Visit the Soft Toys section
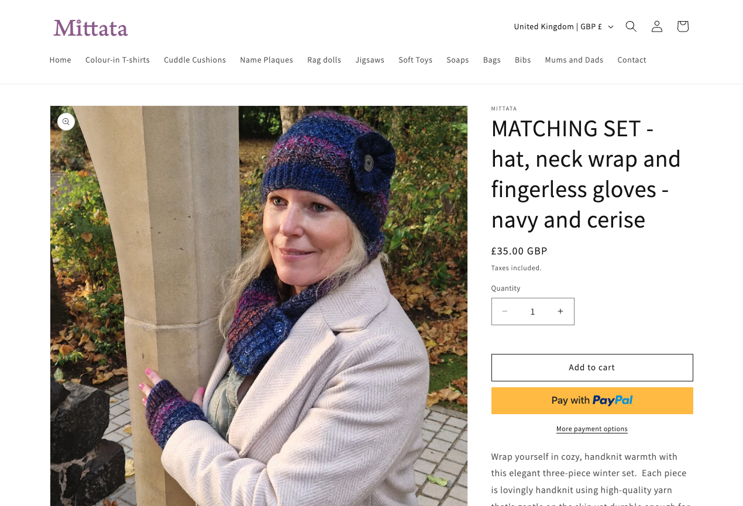The height and width of the screenshot is (506, 743). (x=415, y=60)
